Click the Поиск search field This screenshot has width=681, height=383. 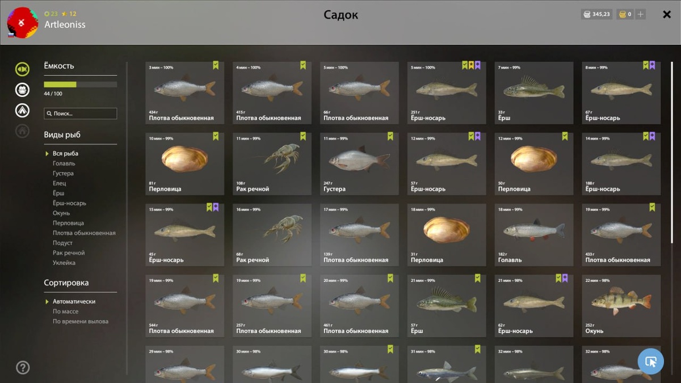click(81, 113)
